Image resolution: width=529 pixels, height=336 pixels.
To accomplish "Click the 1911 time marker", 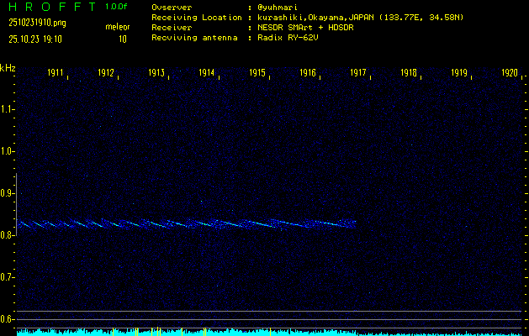I will point(56,74).
